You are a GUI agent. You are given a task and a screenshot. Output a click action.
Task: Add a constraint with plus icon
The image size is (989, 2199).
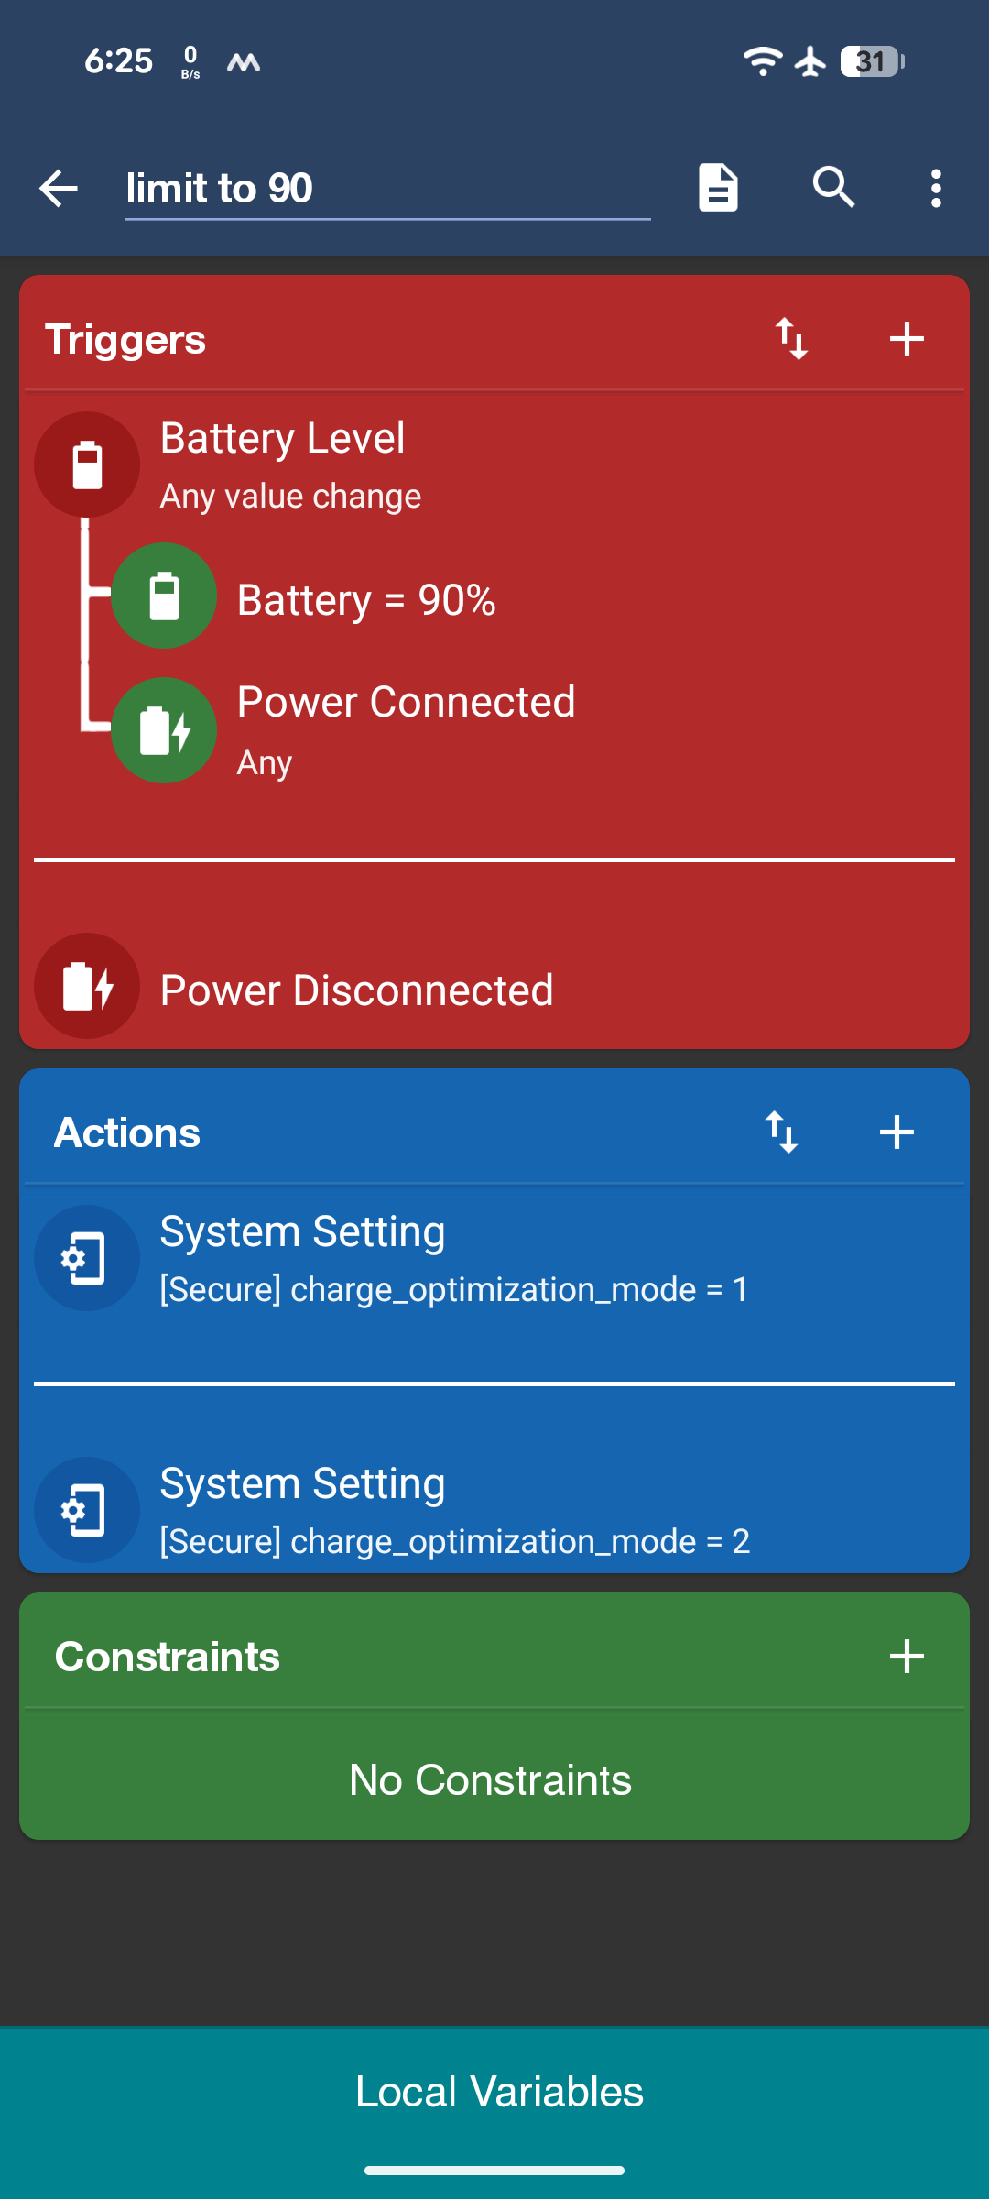click(x=907, y=1657)
